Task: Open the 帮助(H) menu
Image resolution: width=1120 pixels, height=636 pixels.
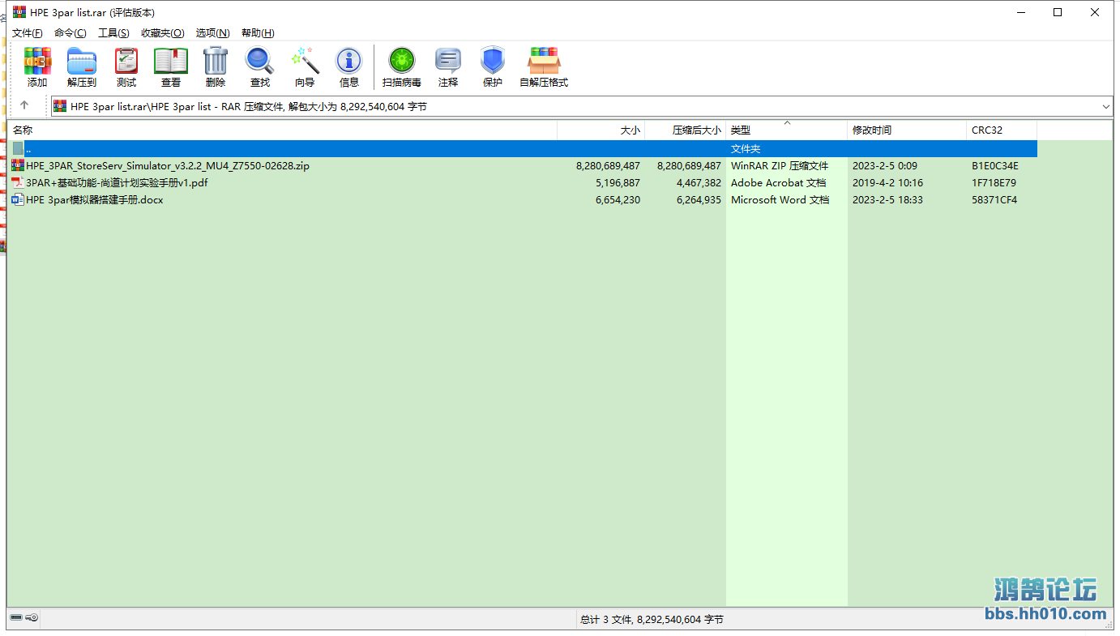Action: click(258, 33)
